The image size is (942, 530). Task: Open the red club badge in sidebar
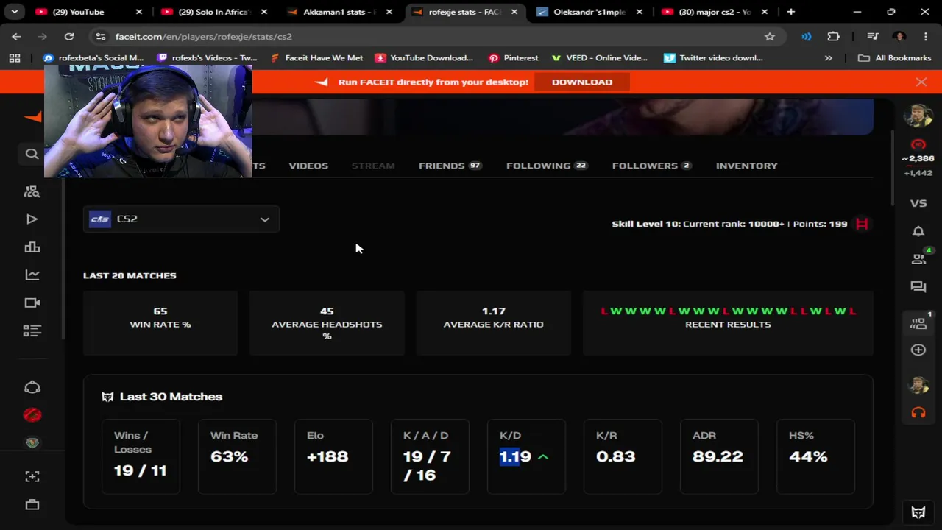coord(32,415)
